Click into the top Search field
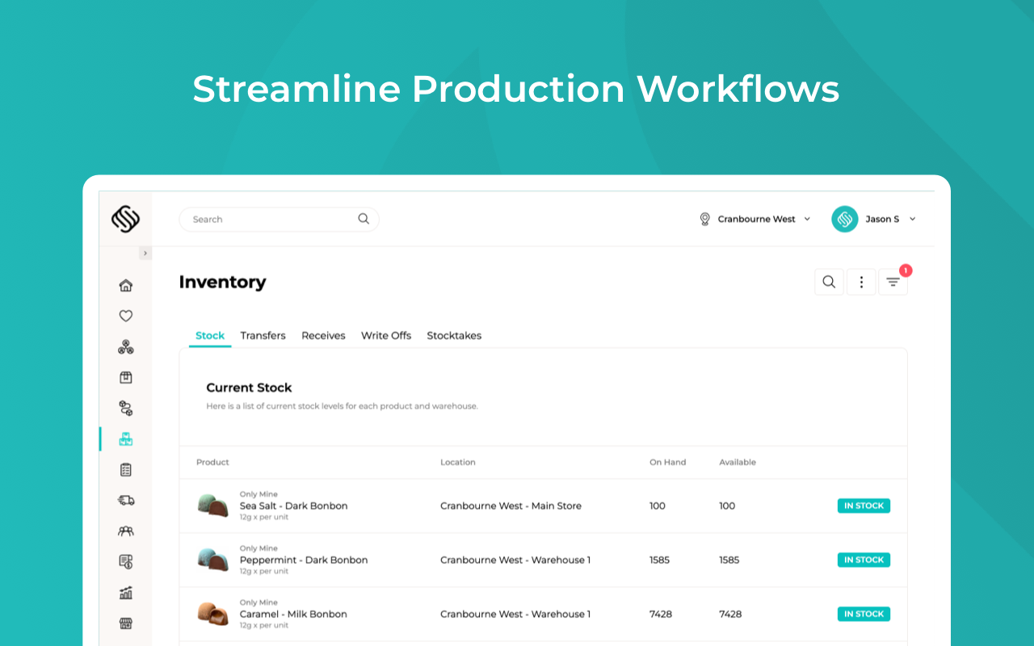The image size is (1034, 646). 279,219
